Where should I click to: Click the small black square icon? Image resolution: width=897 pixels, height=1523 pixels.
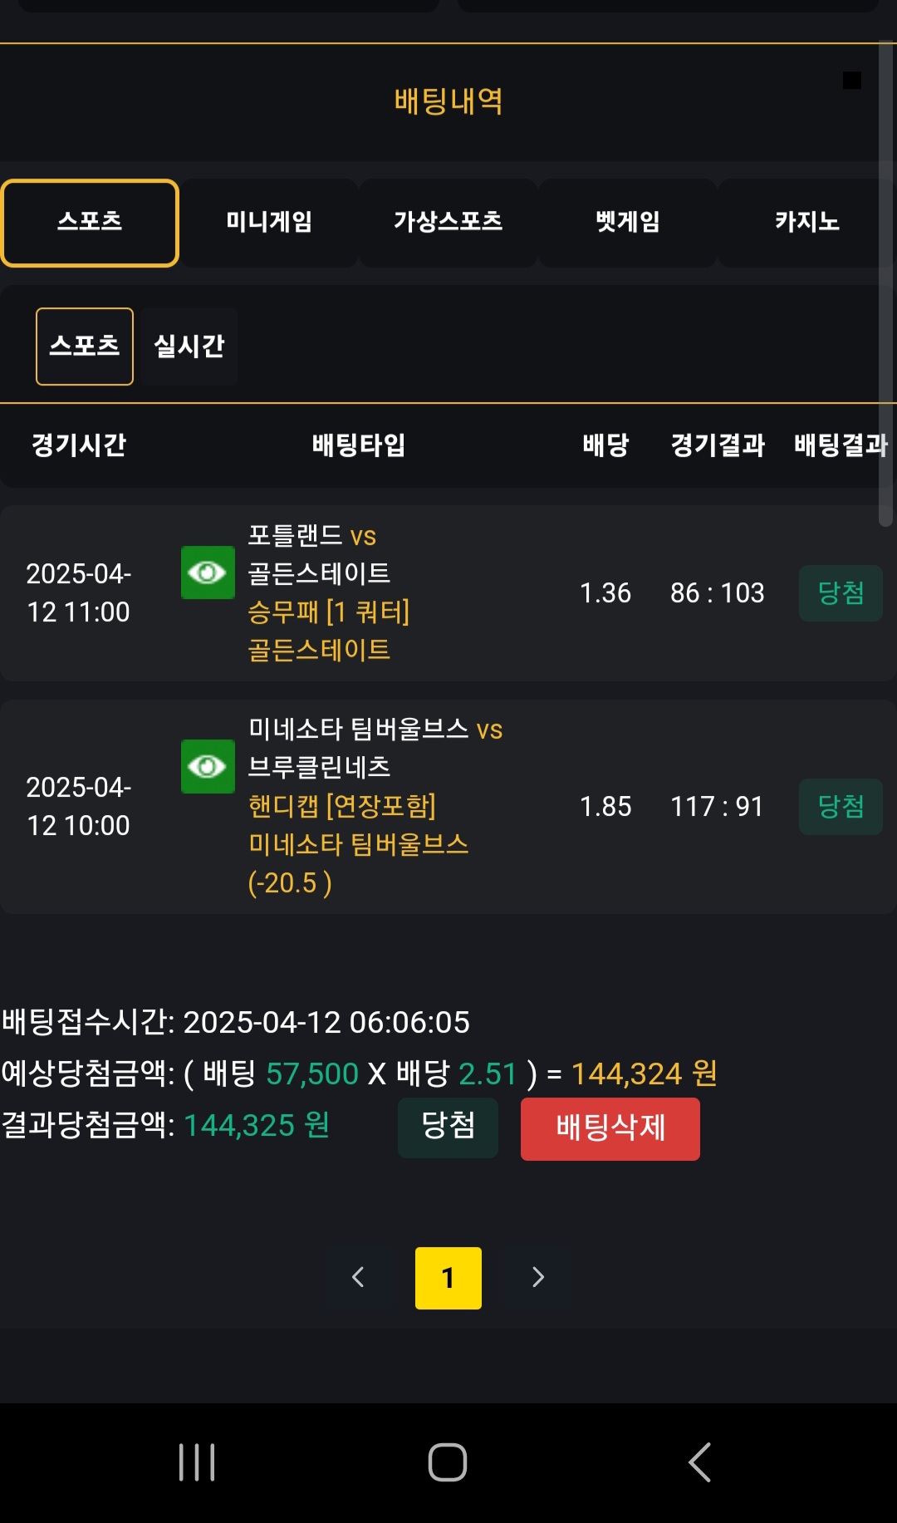click(851, 81)
